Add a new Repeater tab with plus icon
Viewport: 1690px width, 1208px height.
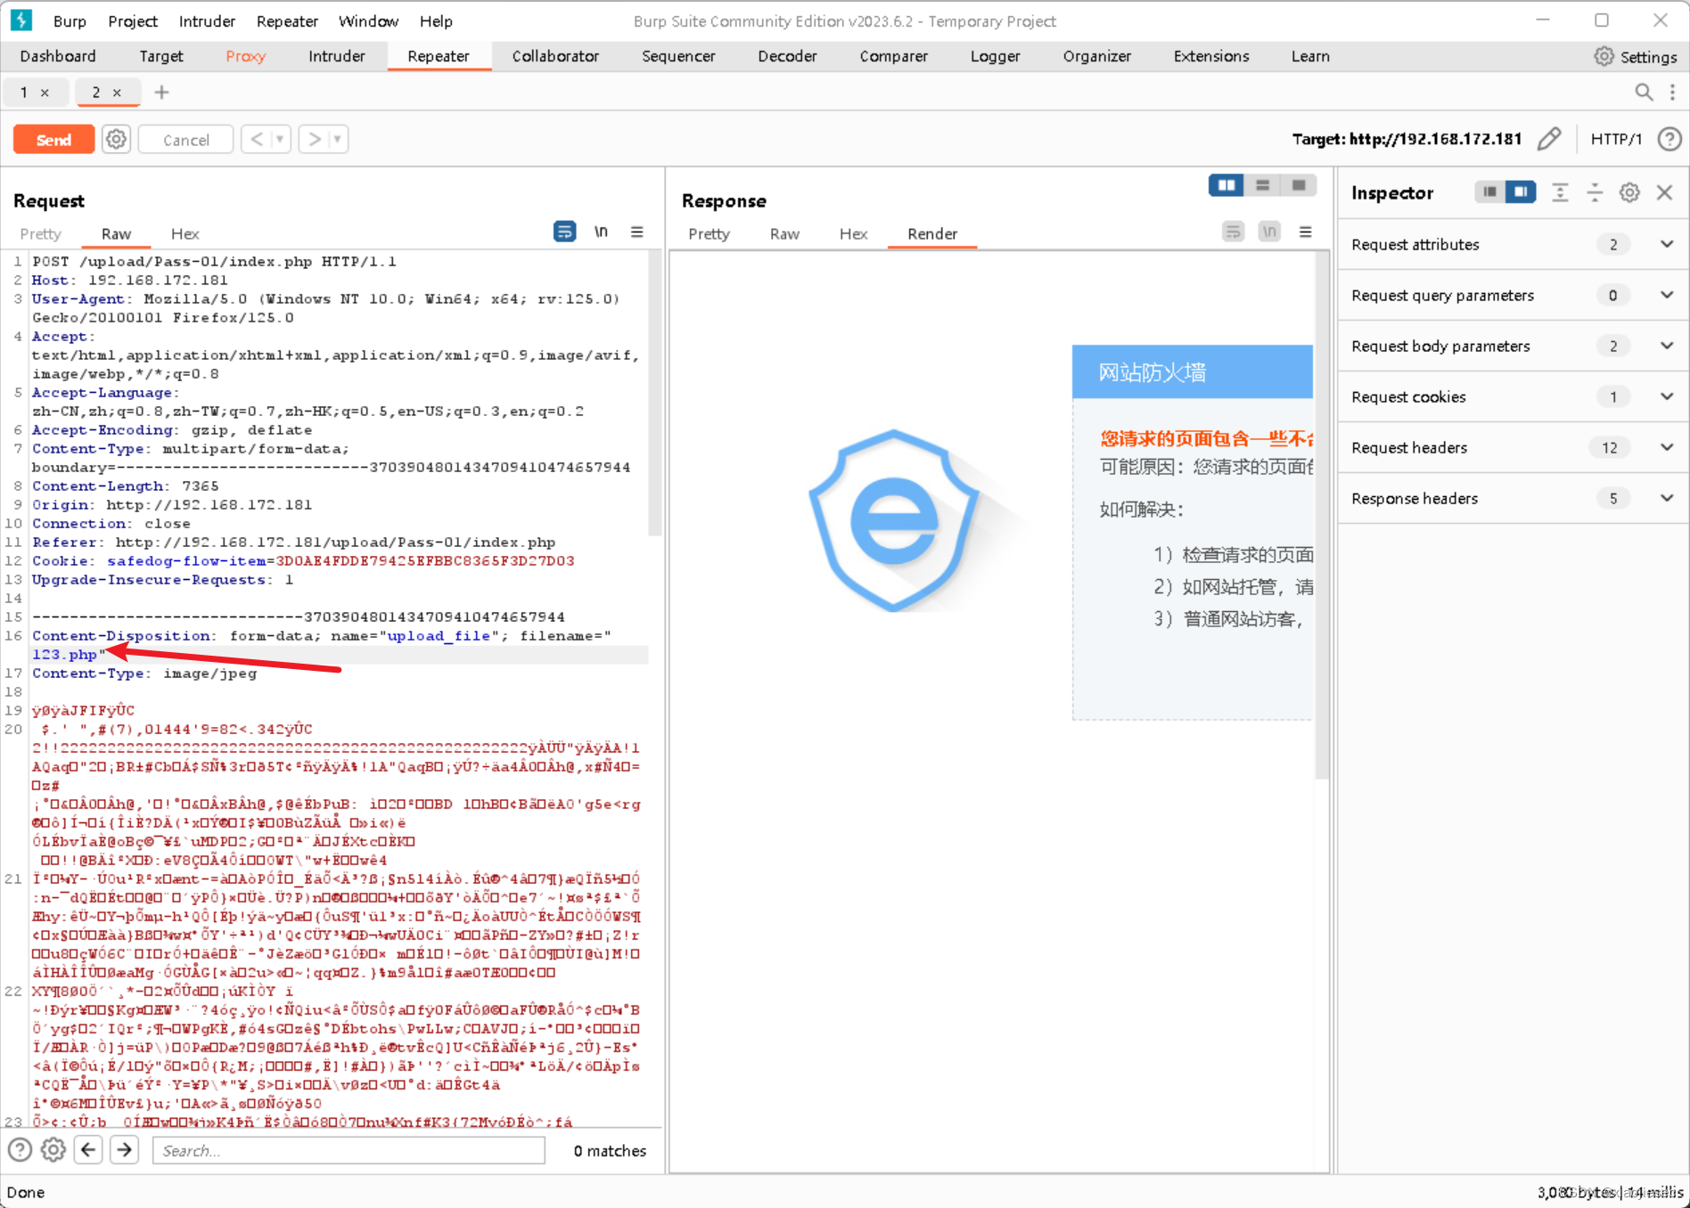click(x=161, y=92)
